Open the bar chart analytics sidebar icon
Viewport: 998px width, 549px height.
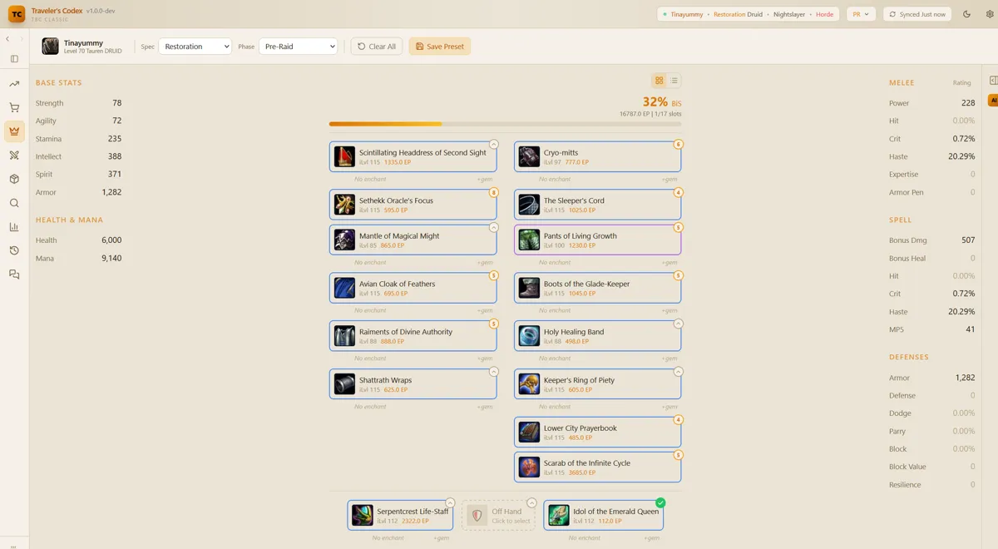(x=13, y=226)
